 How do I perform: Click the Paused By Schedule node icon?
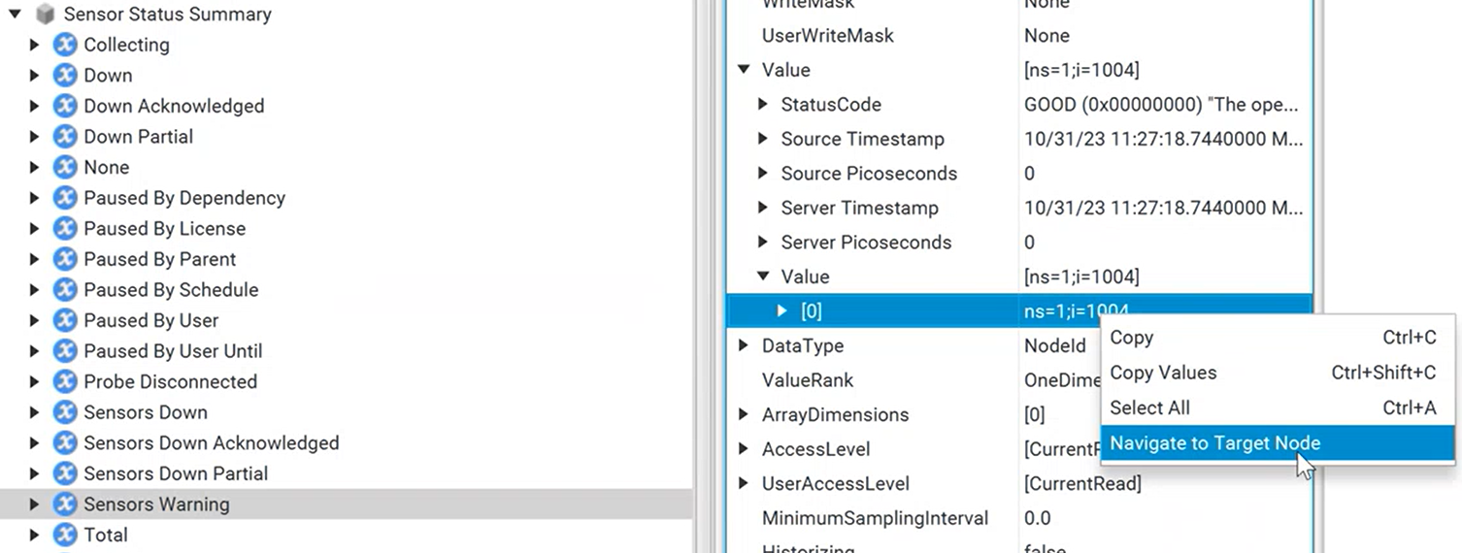[x=65, y=290]
